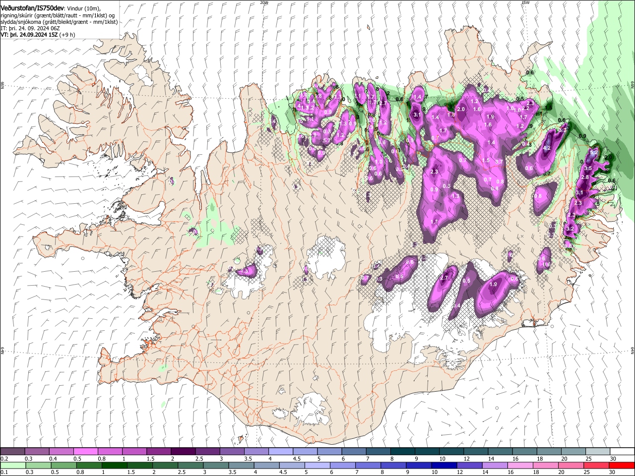
Task: Click the white top-row legend swatch at 30
Action: click(x=622, y=451)
